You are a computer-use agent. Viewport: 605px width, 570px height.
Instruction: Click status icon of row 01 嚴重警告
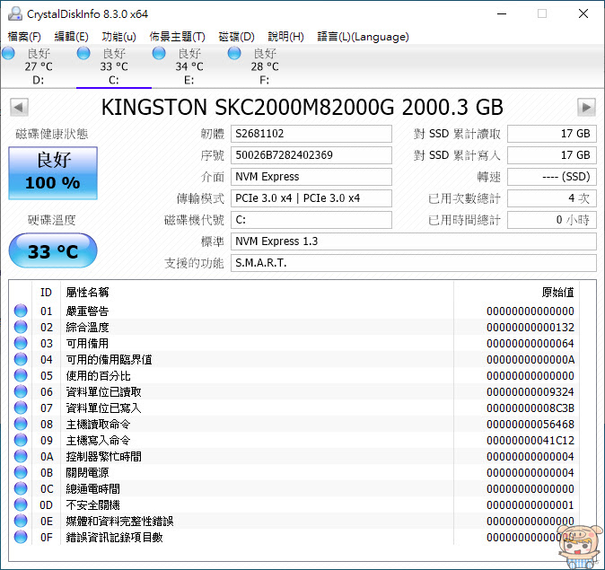[x=21, y=311]
